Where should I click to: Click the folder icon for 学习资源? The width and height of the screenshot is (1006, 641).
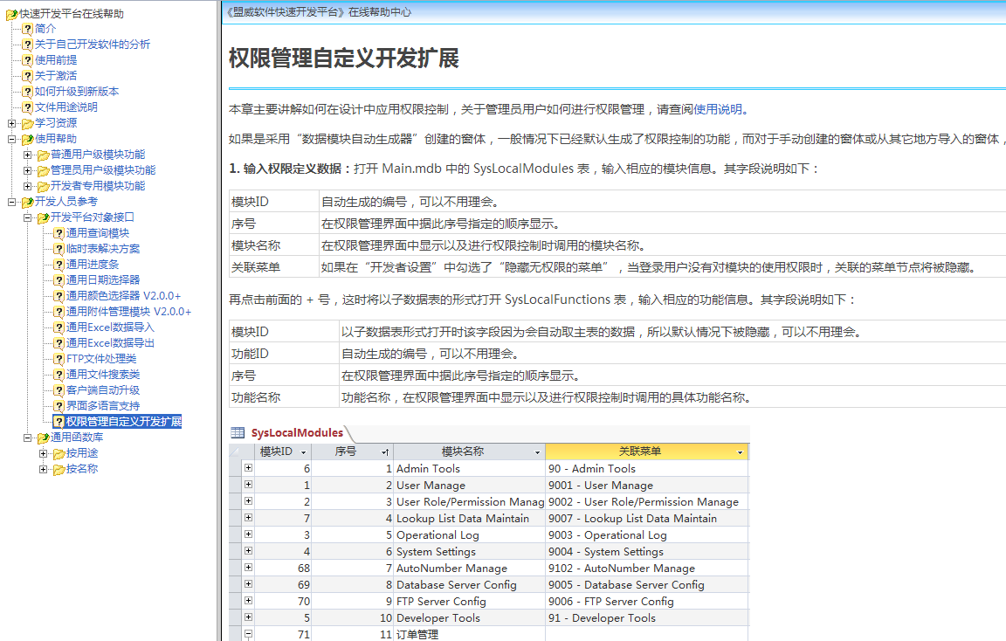[27, 123]
